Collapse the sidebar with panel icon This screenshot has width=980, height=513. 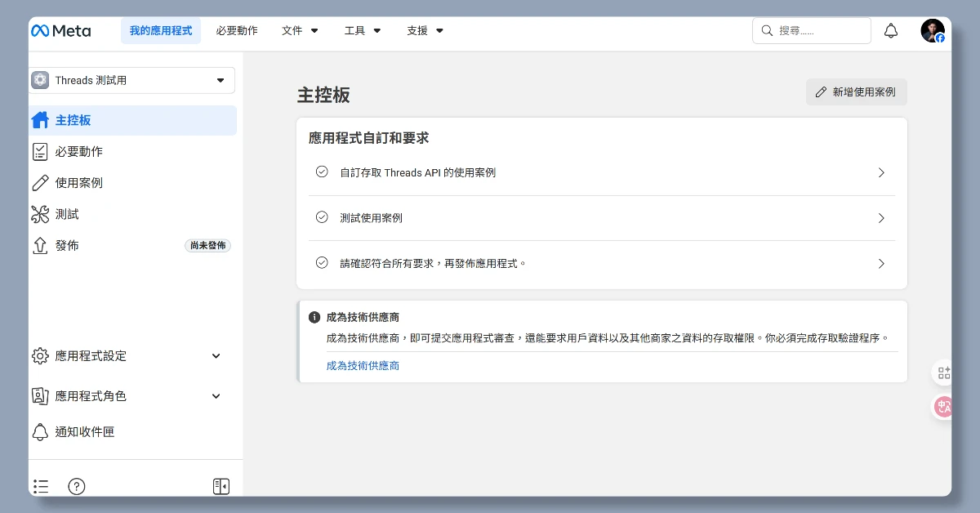[220, 486]
